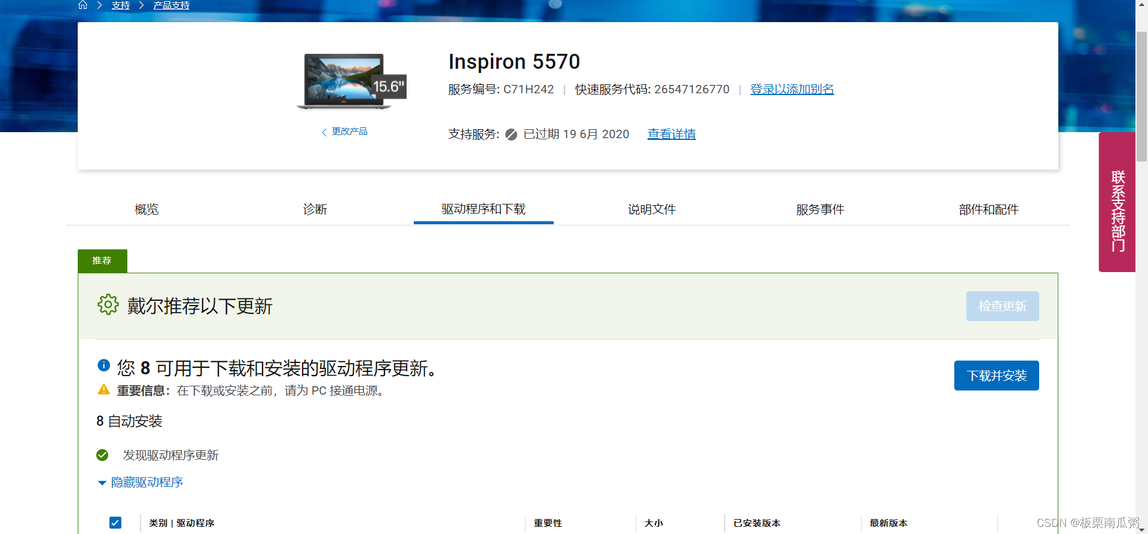Click the 已安装版本 column header
This screenshot has width=1148, height=534.
757,523
